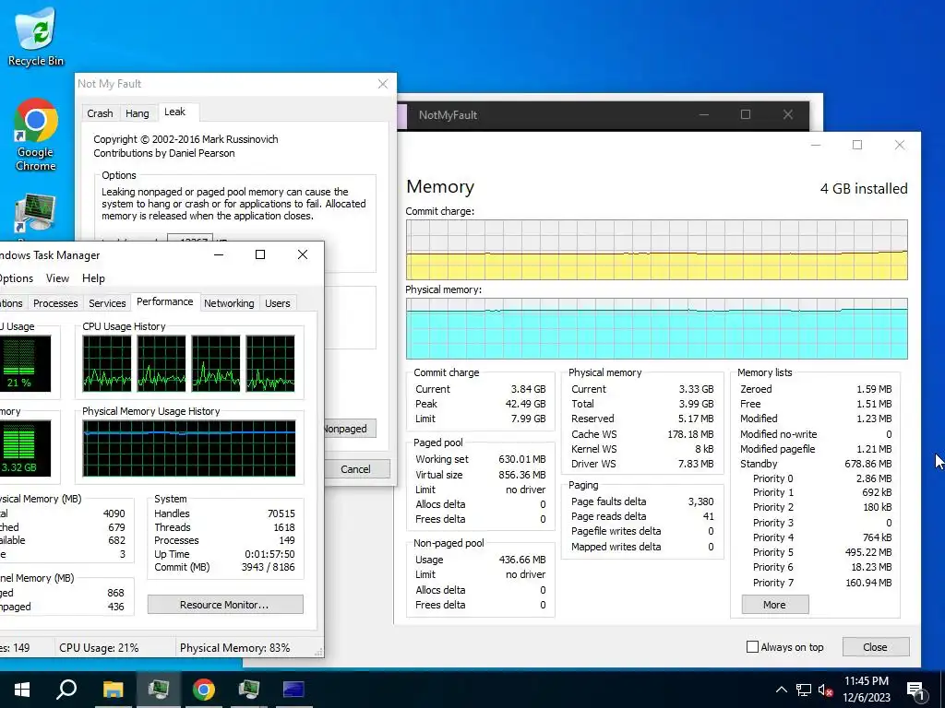Click More button under Memory lists
Screen dimensions: 945x708
click(x=774, y=605)
